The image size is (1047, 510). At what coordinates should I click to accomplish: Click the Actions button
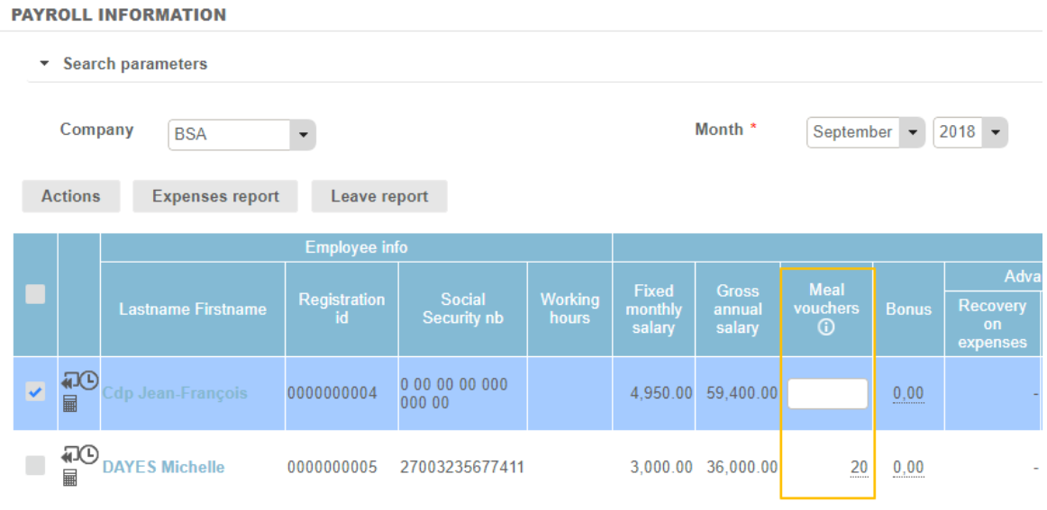point(71,196)
